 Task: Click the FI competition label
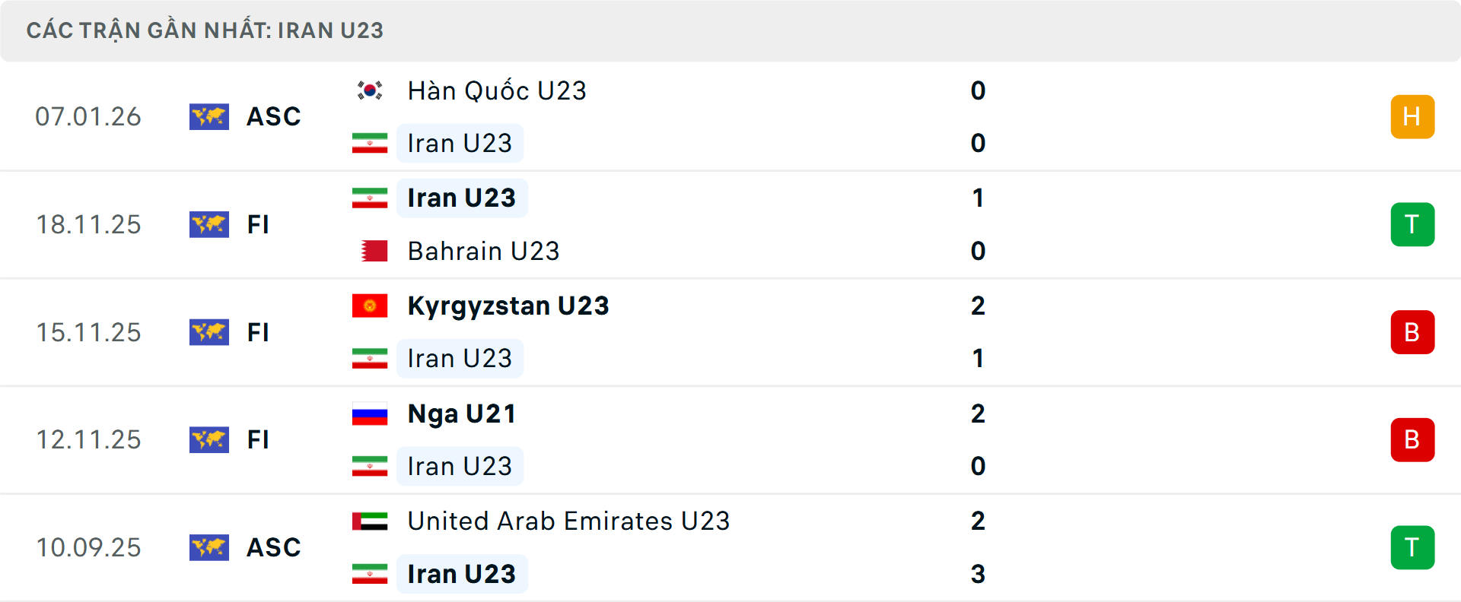[258, 224]
